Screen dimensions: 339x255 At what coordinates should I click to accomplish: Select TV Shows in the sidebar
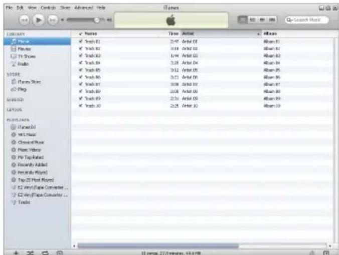(37, 56)
